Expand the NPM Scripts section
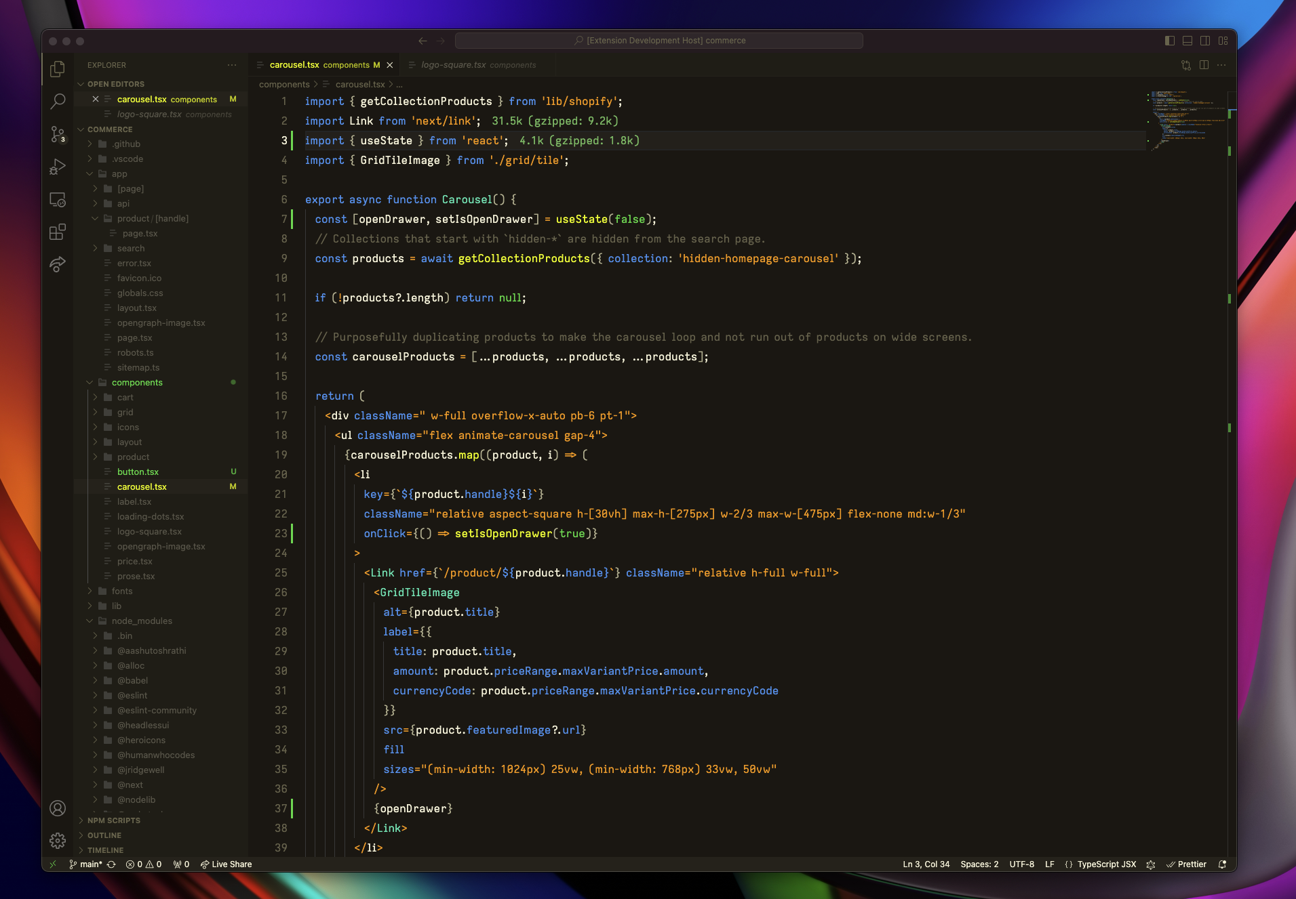The width and height of the screenshot is (1296, 899). 113,820
